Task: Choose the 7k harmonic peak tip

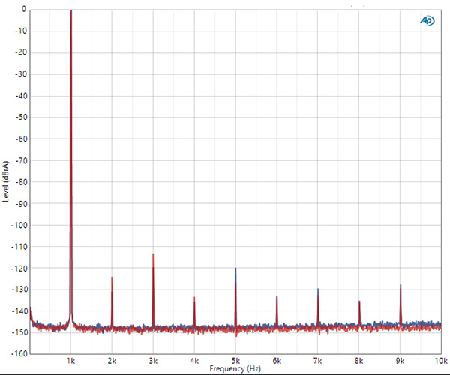Action: [x=318, y=289]
